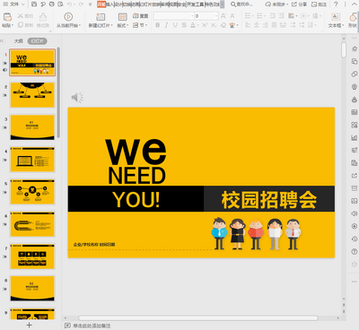Toggle Strikethrough formatting
This screenshot has width=359, height=330.
point(184,25)
